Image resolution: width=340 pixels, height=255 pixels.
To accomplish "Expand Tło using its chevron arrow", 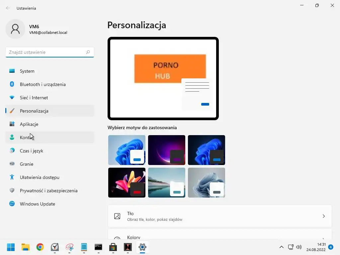I will [323, 216].
